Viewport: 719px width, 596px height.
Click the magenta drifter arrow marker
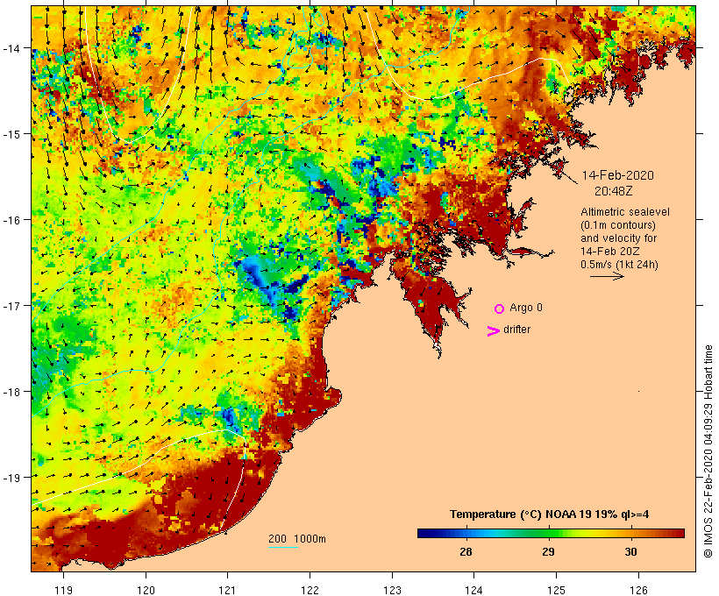click(494, 331)
